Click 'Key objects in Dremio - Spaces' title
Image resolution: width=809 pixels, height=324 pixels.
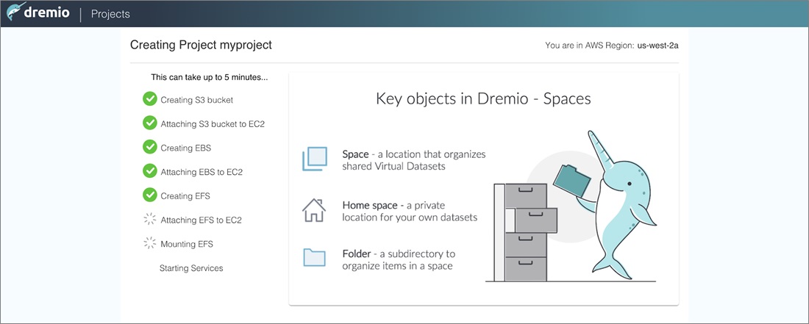[x=483, y=99]
